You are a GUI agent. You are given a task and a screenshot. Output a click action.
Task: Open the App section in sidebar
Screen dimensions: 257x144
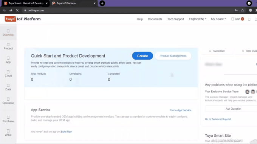pos(8,60)
